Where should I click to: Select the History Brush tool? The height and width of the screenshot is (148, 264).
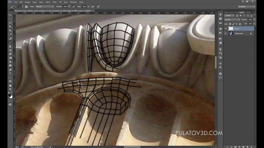(10, 50)
